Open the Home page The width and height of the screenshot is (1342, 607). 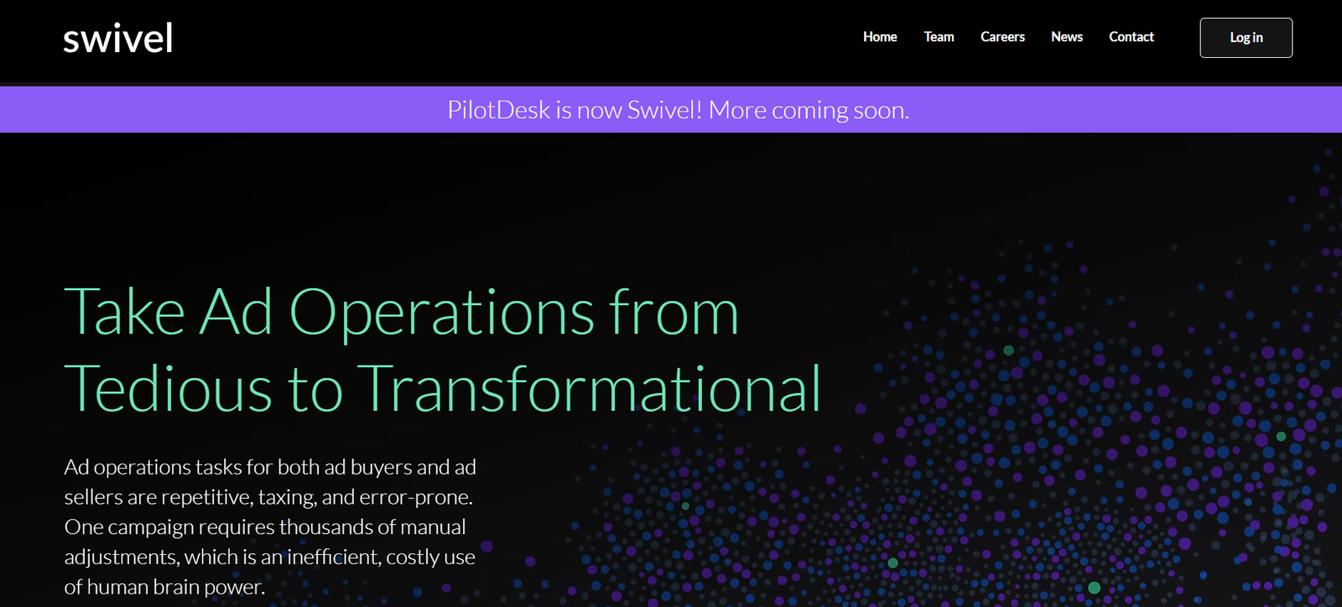[880, 37]
